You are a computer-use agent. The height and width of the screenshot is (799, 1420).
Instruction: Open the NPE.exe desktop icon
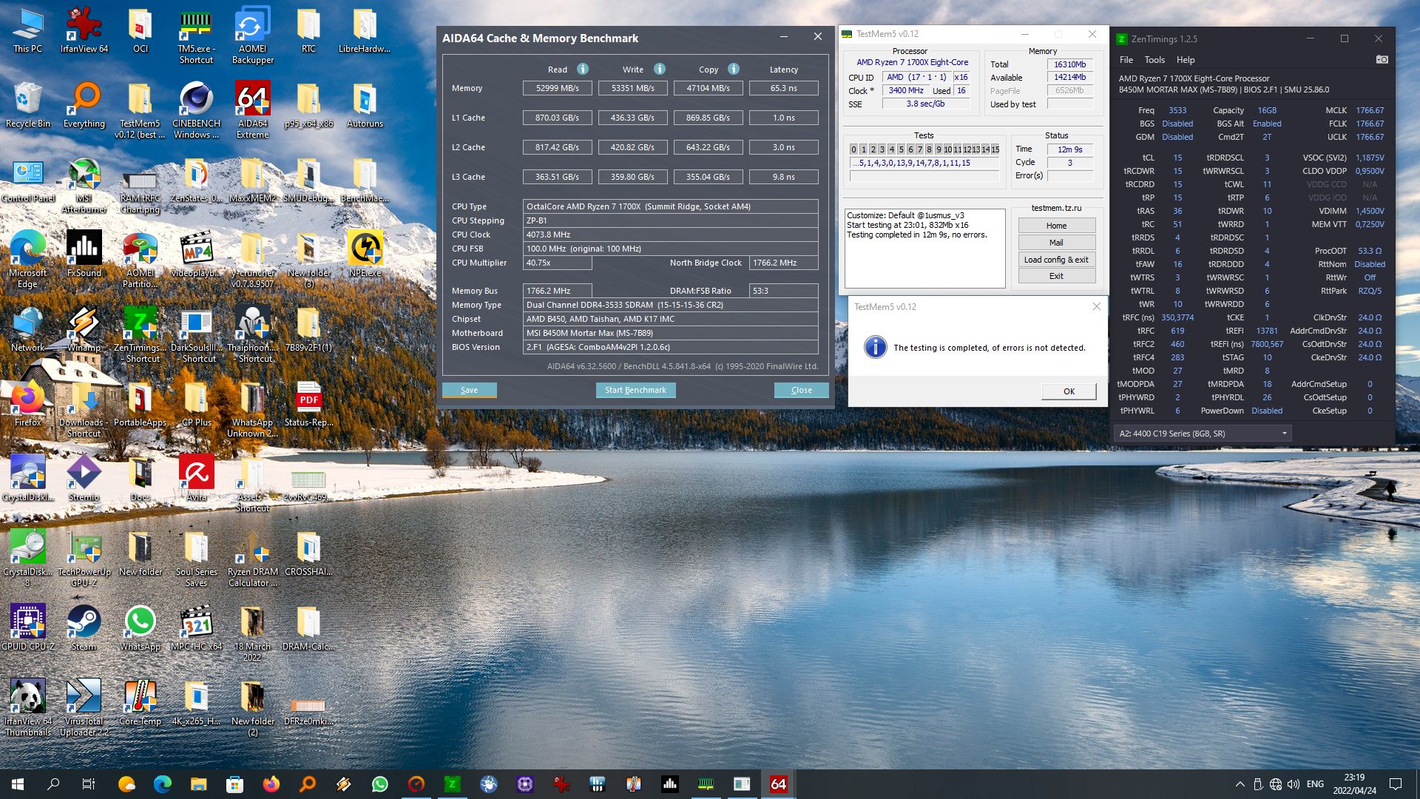pyautogui.click(x=365, y=254)
